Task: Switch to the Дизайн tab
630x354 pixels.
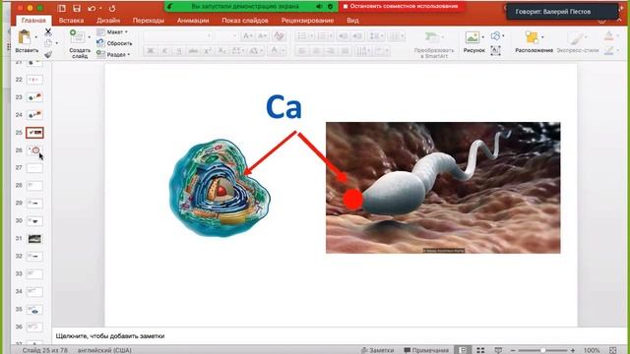Action: (108, 20)
